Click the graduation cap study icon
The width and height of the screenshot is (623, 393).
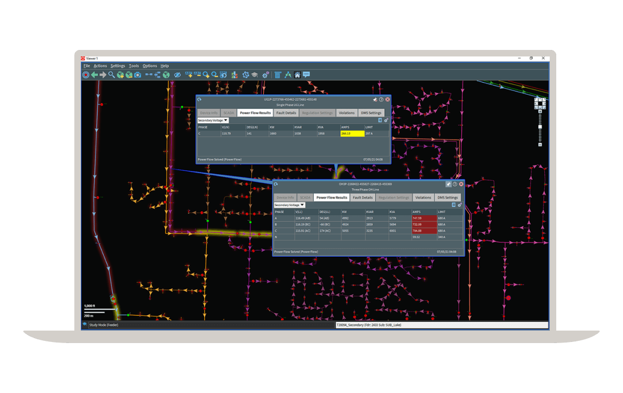(255, 75)
